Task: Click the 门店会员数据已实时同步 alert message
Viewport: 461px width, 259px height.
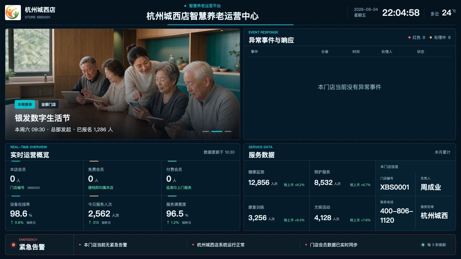Action: [x=334, y=245]
